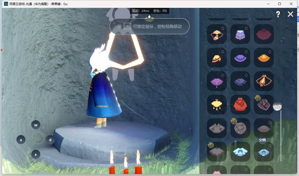Select the orange scarf with dotted outline
This screenshot has width=299, height=176.
[x=264, y=81]
